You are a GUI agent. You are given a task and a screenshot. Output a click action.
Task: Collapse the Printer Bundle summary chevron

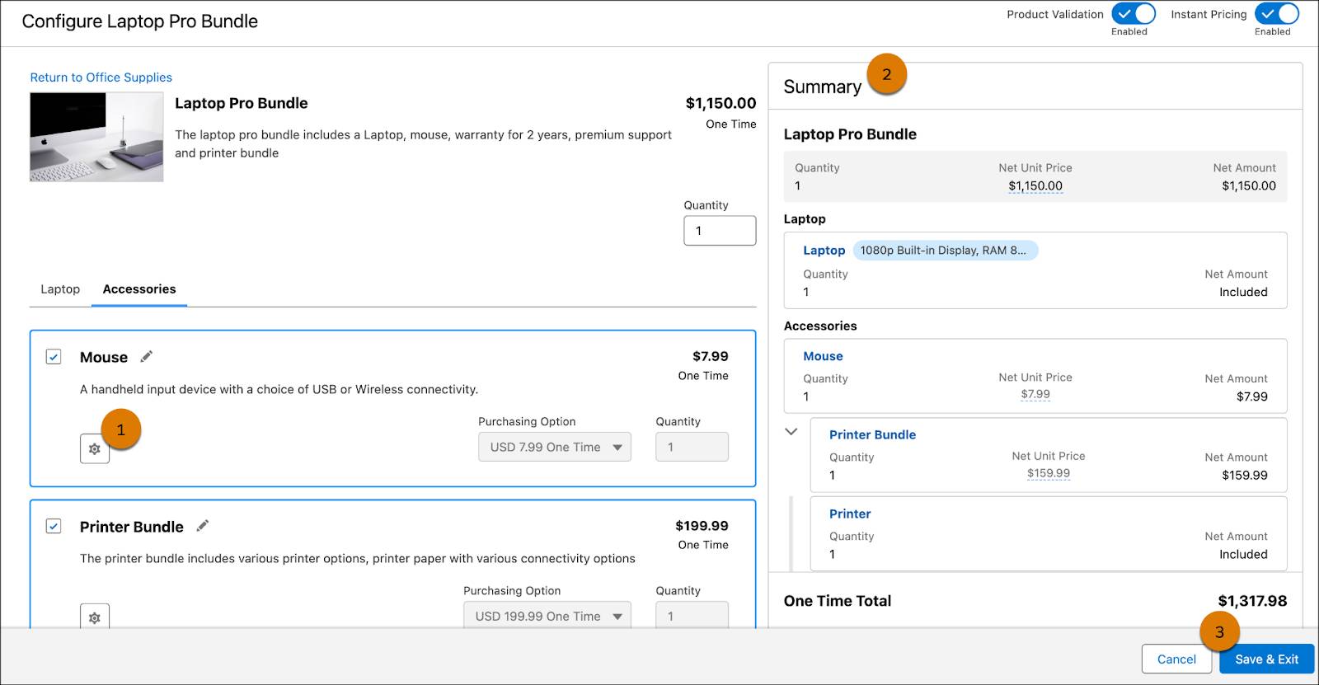click(791, 431)
